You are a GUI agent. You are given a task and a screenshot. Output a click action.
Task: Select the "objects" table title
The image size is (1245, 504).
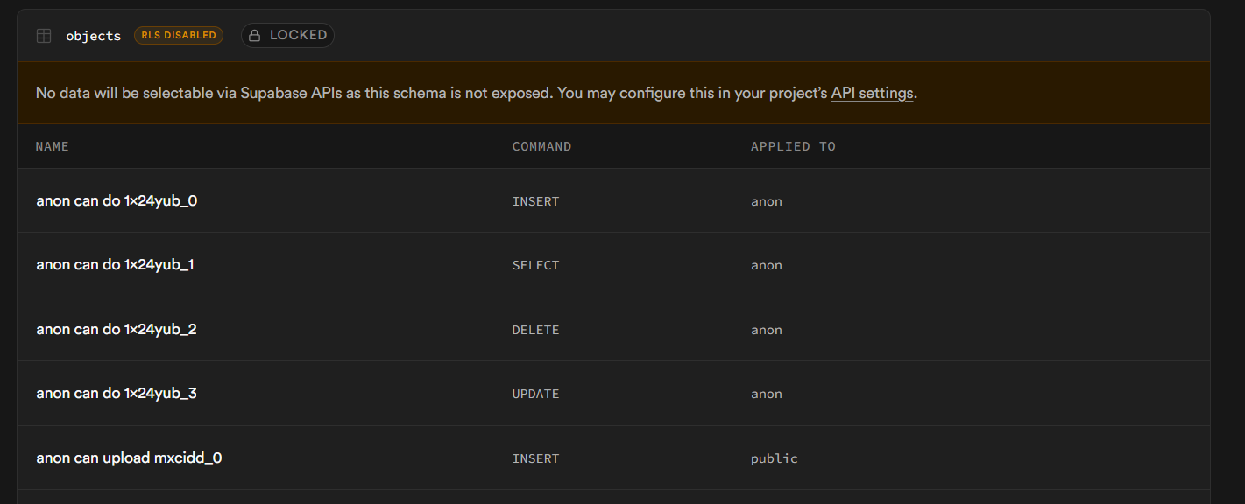pos(93,36)
